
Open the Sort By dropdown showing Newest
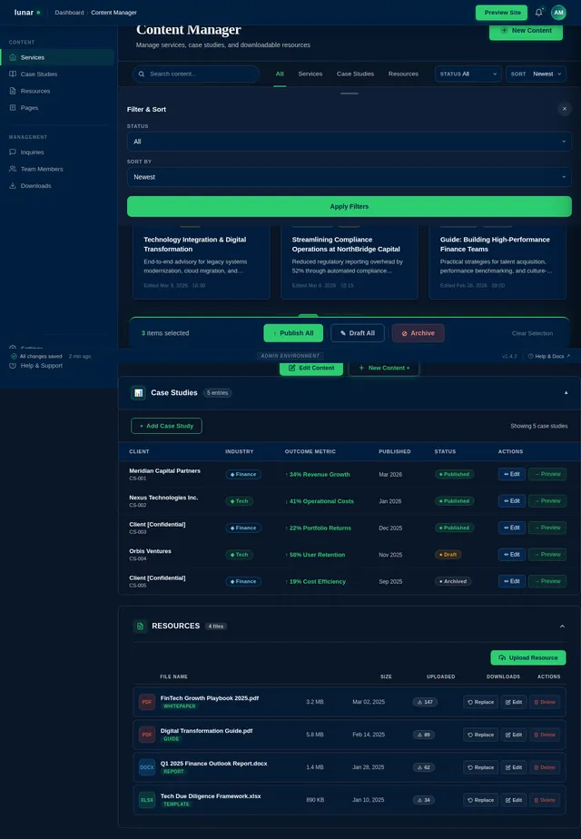[x=350, y=177]
